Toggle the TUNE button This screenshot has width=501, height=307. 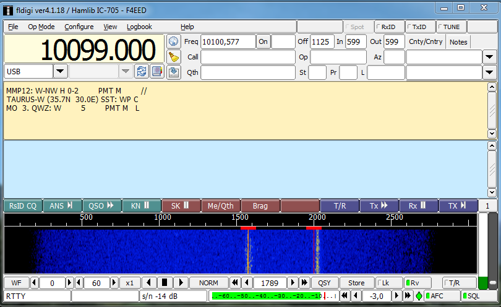tap(451, 27)
